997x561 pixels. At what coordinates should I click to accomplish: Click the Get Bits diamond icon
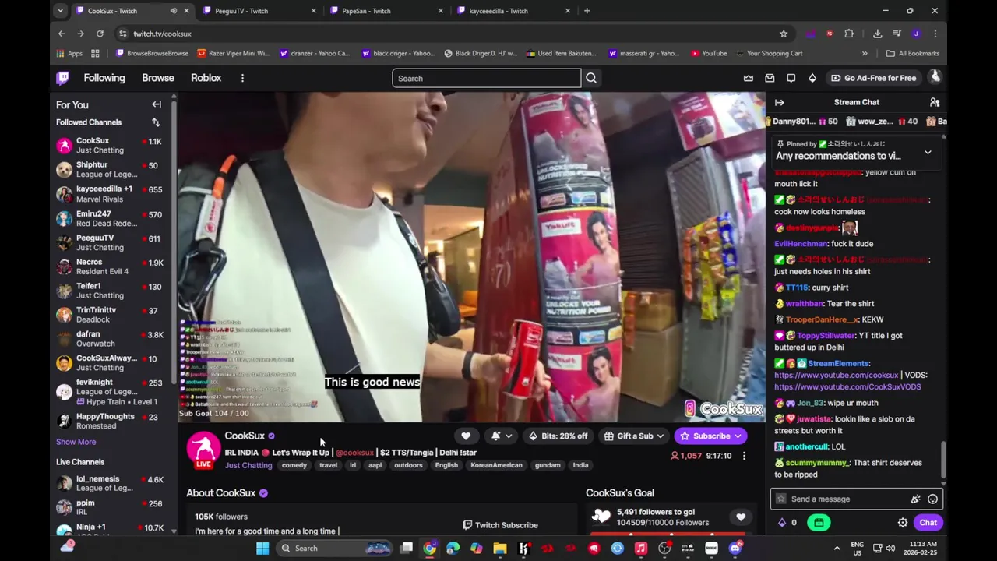(812, 78)
